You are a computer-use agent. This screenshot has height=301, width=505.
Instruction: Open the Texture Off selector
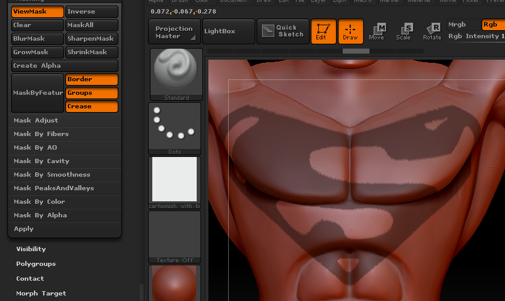tap(174, 237)
